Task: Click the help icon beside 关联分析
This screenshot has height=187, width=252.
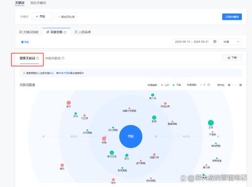Action: 65,32
